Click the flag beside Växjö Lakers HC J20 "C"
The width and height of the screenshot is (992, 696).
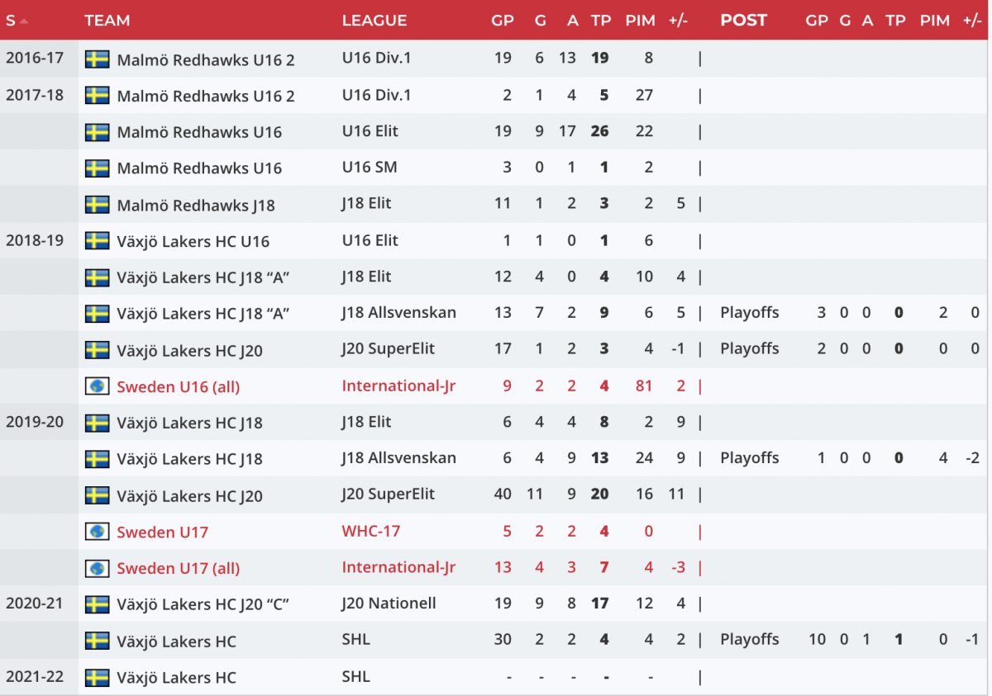[98, 604]
